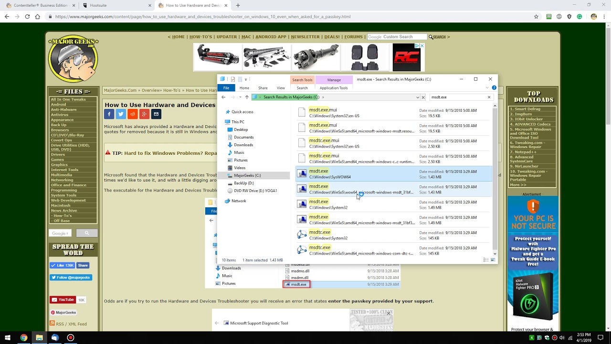Image resolution: width=611 pixels, height=344 pixels.
Task: Select msdt.exe in C:\Windows\System32
Action: [x=394, y=204]
